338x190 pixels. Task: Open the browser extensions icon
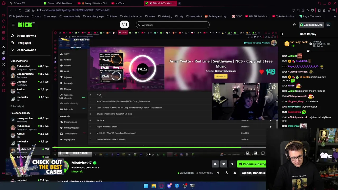tap(319, 10)
